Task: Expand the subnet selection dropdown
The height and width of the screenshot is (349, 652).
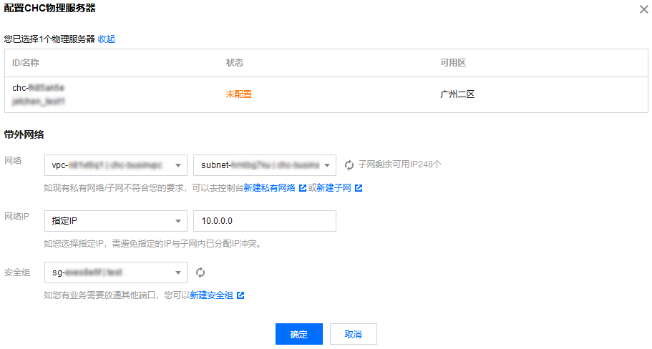Action: (x=264, y=165)
